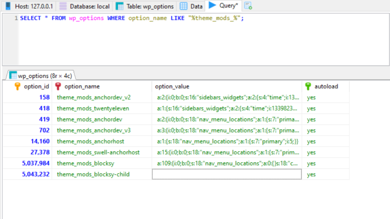This screenshot has width=390, height=219.
Task: Click the green key icon beside autoload
Action: coord(308,86)
